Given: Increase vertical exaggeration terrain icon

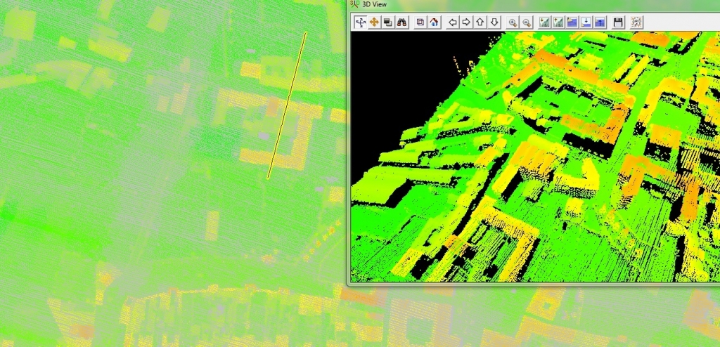Looking at the screenshot, I should pyautogui.click(x=558, y=22).
